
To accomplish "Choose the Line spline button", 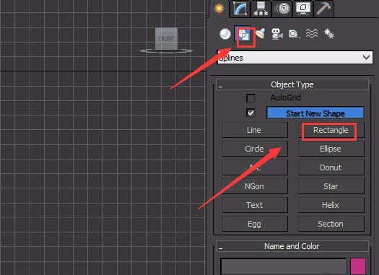I will (255, 130).
